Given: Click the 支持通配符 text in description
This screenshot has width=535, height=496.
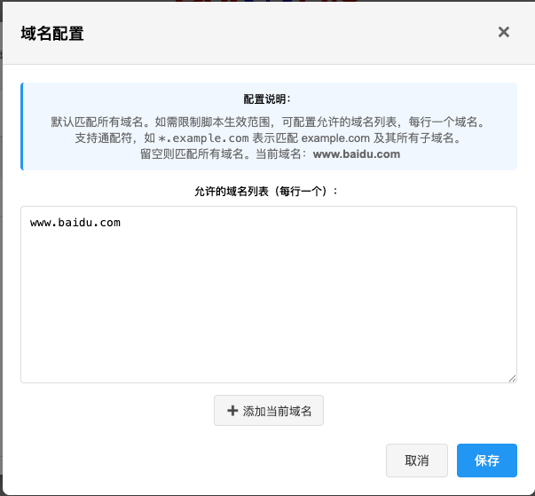Looking at the screenshot, I should [106, 138].
